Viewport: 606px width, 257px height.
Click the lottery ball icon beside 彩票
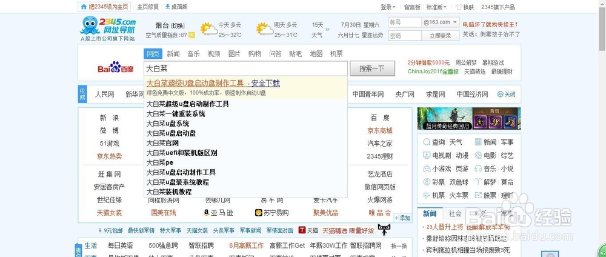pyautogui.click(x=426, y=182)
